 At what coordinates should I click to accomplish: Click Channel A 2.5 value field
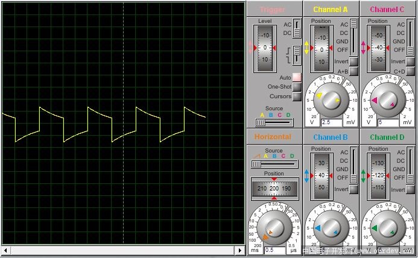click(331, 122)
